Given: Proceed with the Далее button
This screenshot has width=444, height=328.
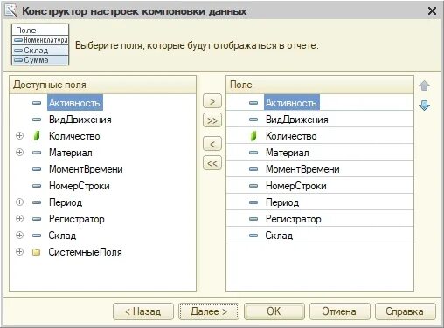Looking at the screenshot, I should pyautogui.click(x=209, y=311).
